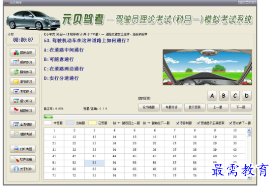Launch 全真模拟 full simulation

click(23, 125)
